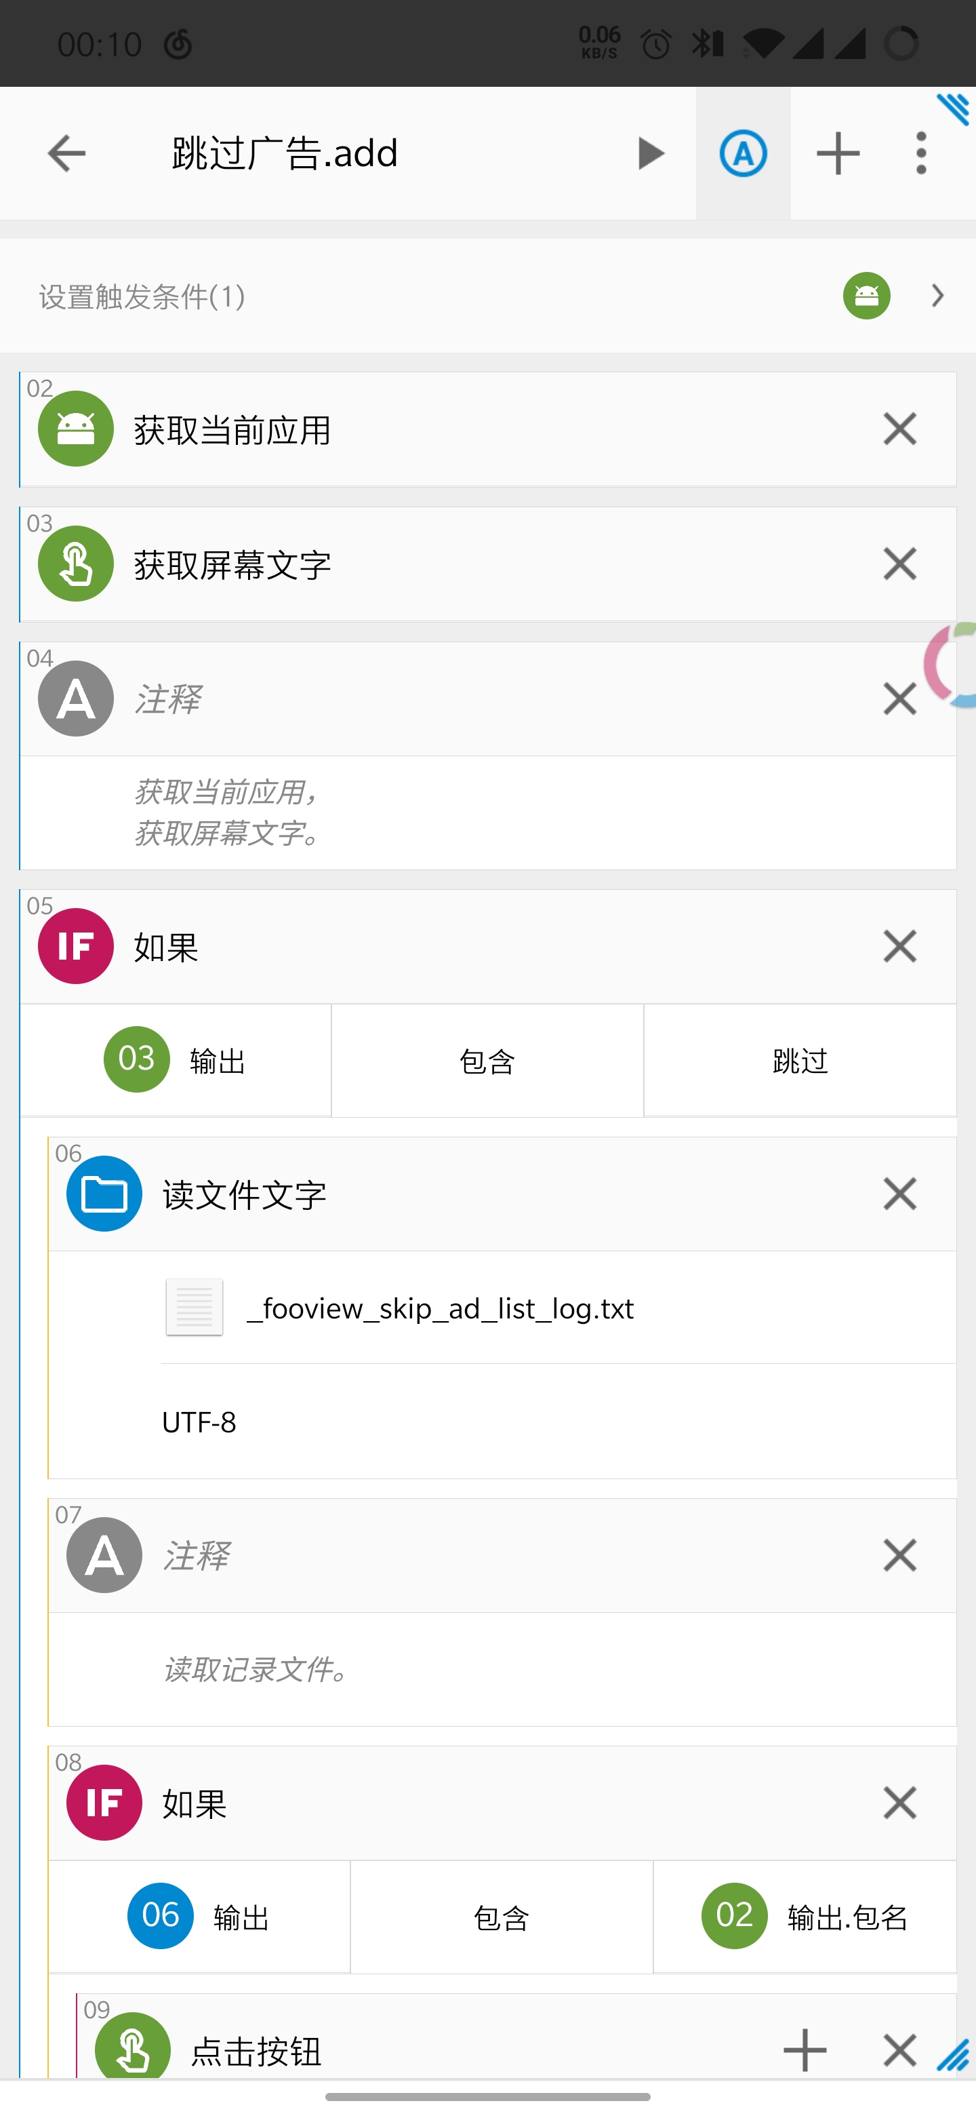Viewport: 976px width, 2116px height.
Task: Toggle the circled A annotation mode
Action: (x=743, y=153)
